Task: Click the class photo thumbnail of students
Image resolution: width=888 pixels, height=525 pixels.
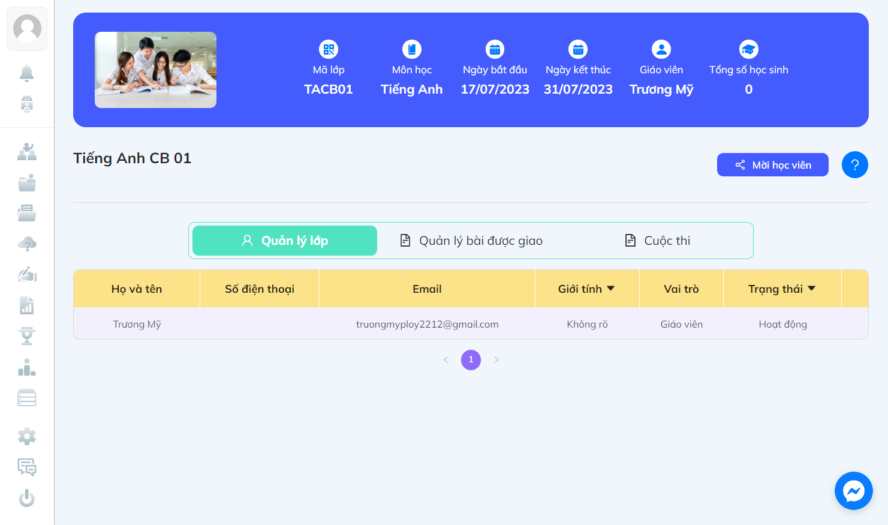Action: 156,70
